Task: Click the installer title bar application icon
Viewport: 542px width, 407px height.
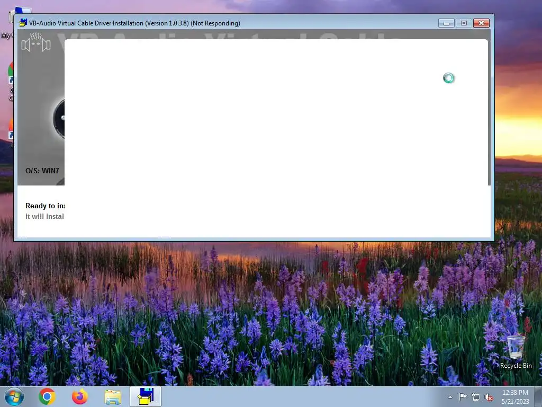Action: pyautogui.click(x=23, y=23)
